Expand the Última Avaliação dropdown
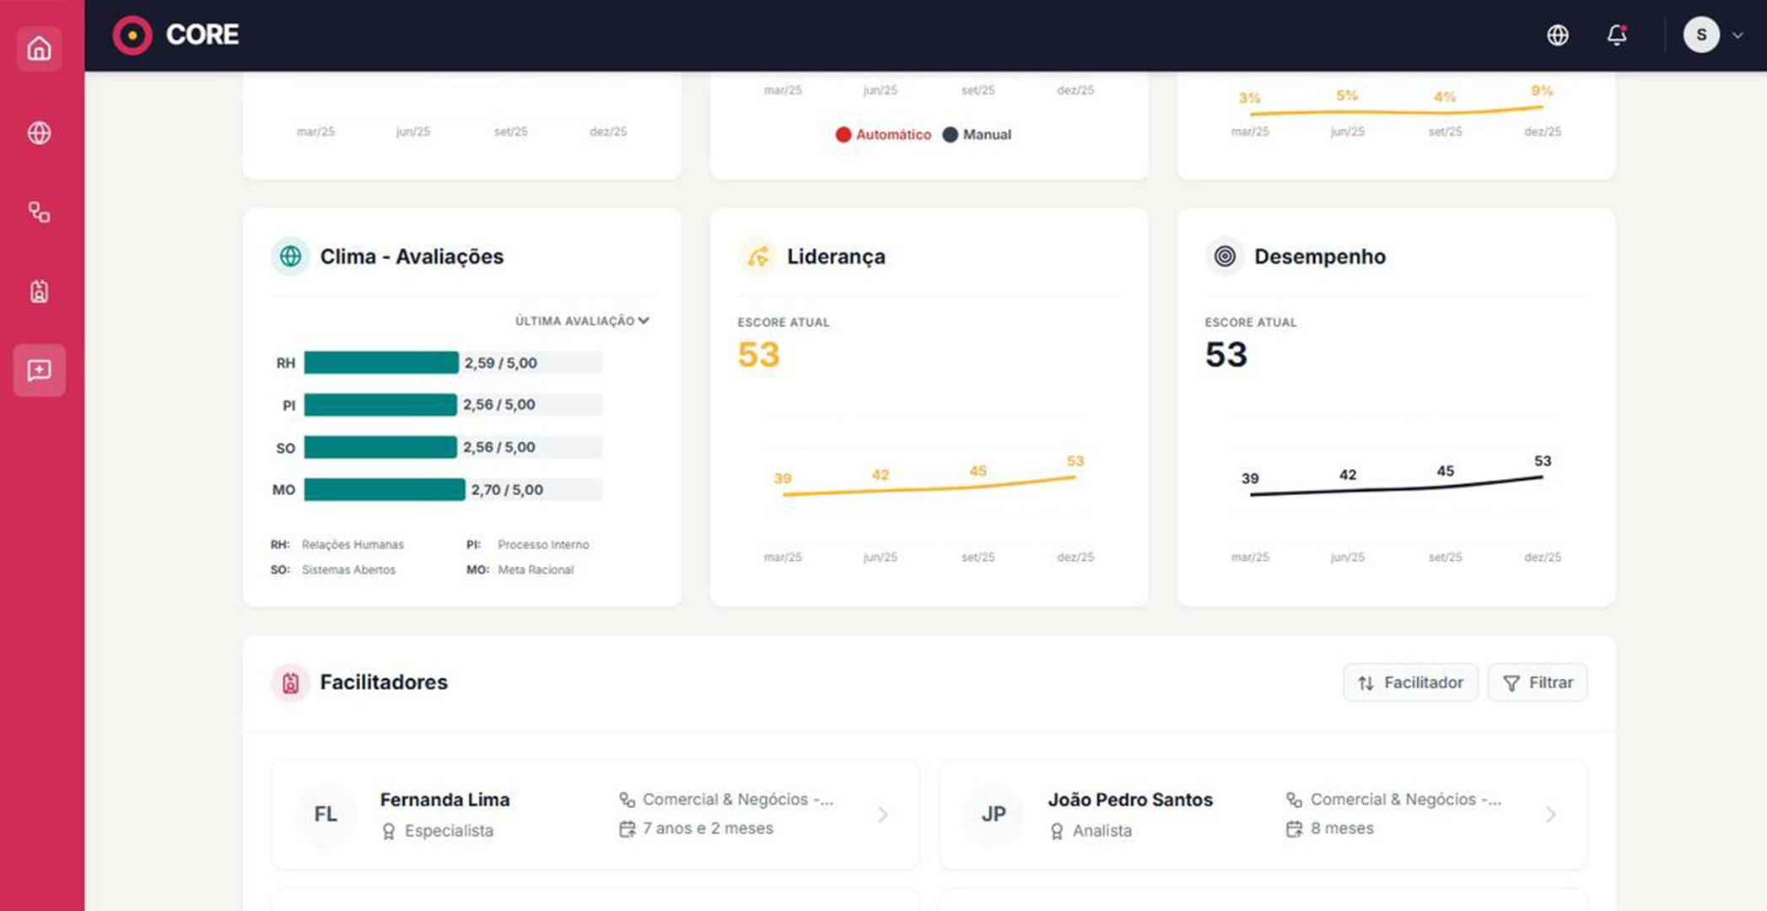Image resolution: width=1767 pixels, height=911 pixels. click(582, 321)
